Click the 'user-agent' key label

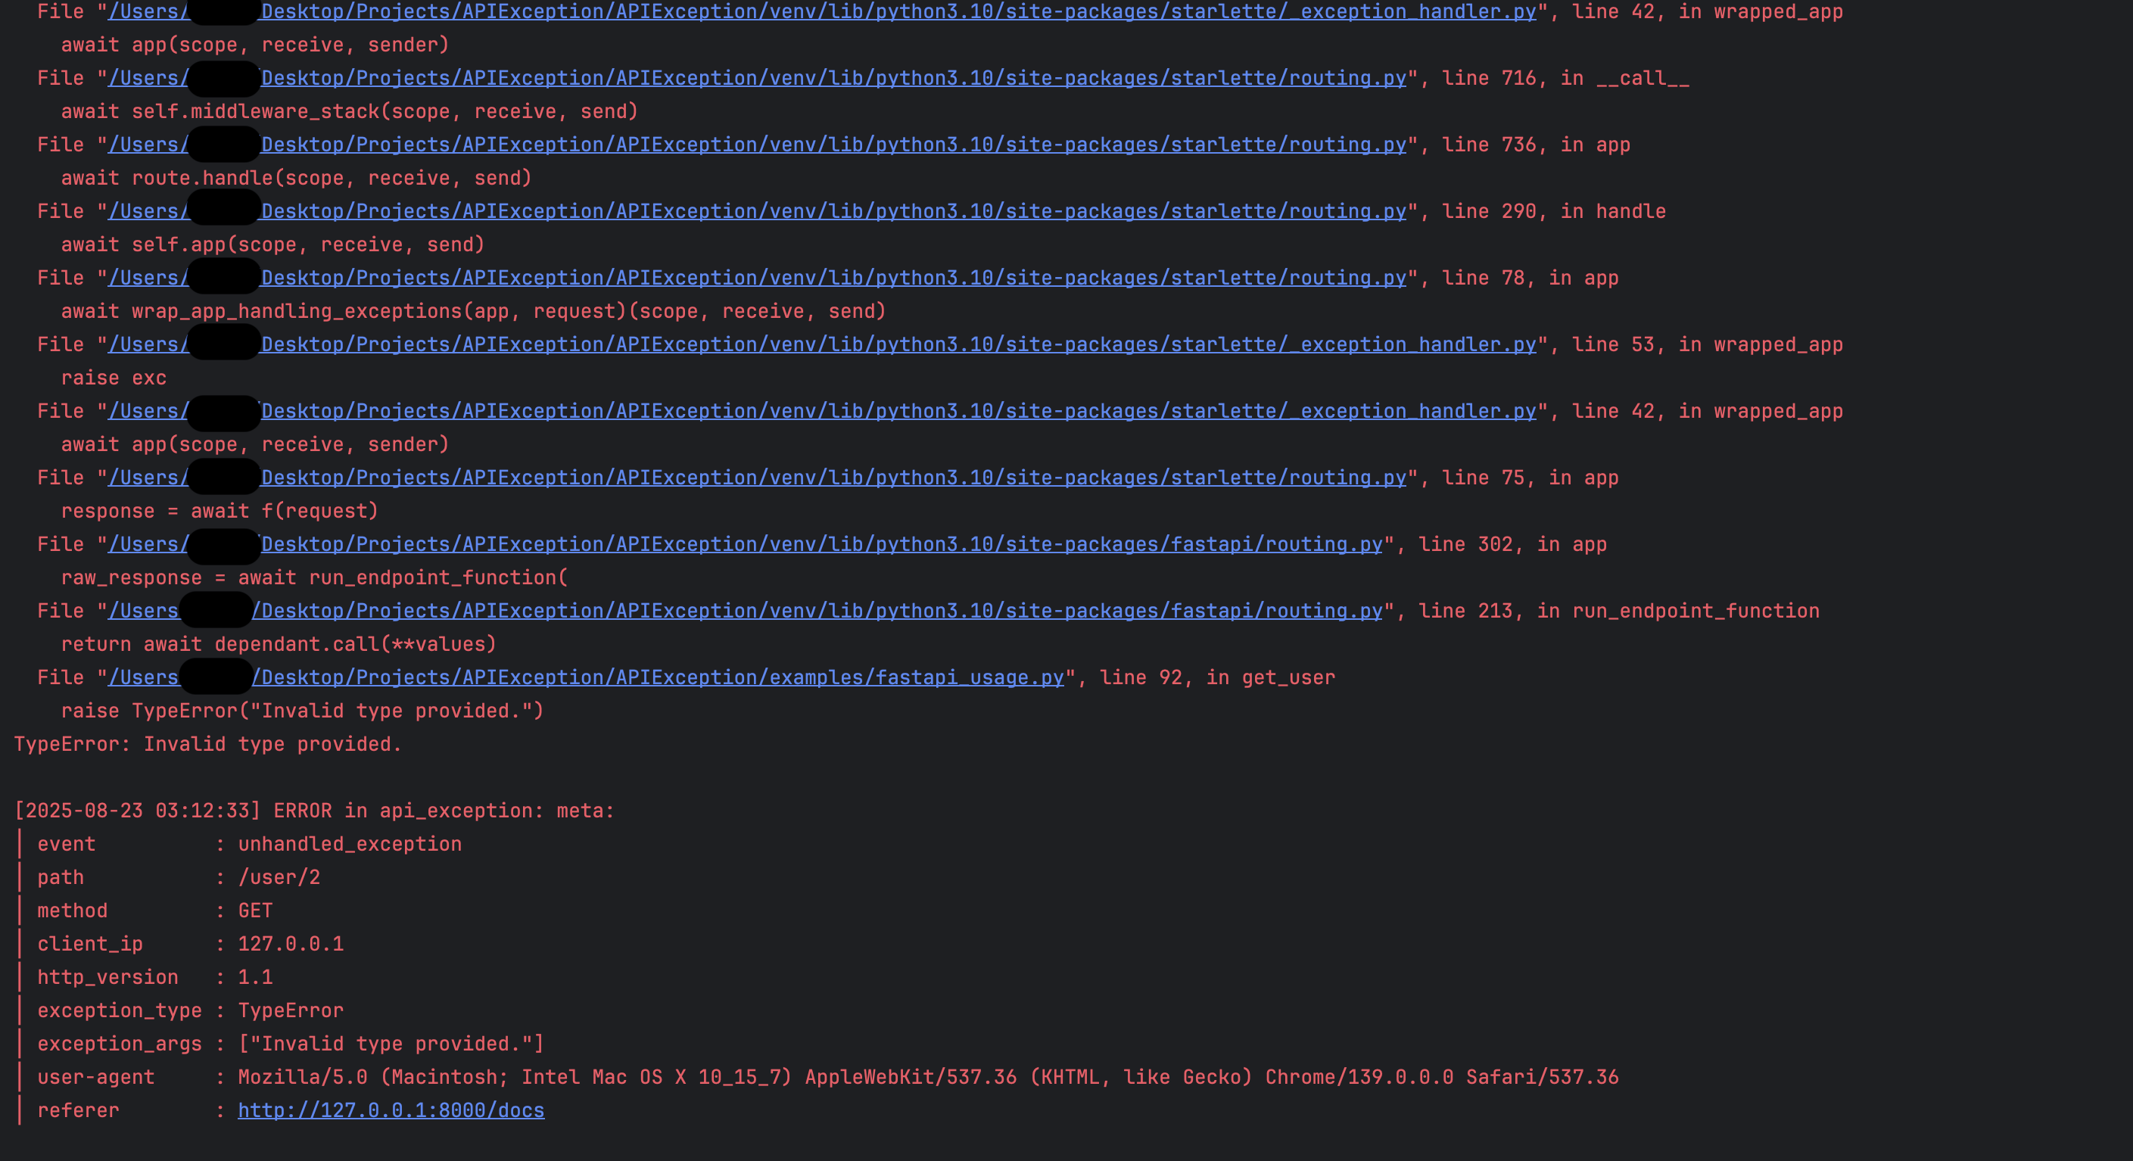pyautogui.click(x=96, y=1077)
